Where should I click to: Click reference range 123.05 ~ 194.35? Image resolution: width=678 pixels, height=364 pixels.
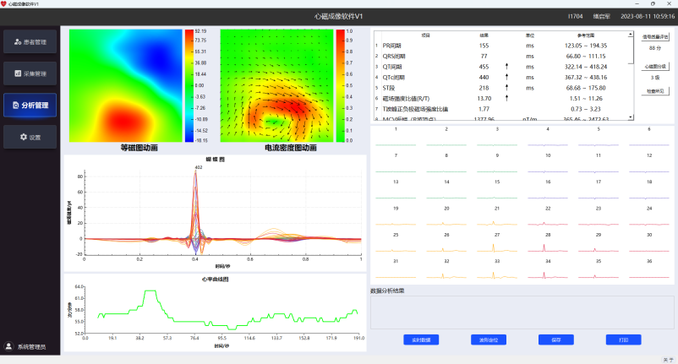point(586,46)
